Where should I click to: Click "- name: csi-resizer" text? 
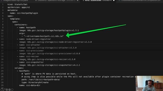click(28, 56)
